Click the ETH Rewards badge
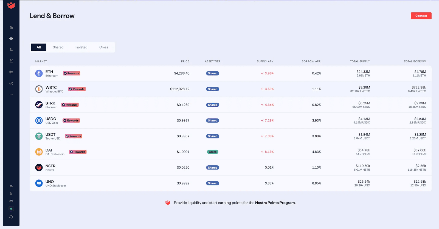 72,73
